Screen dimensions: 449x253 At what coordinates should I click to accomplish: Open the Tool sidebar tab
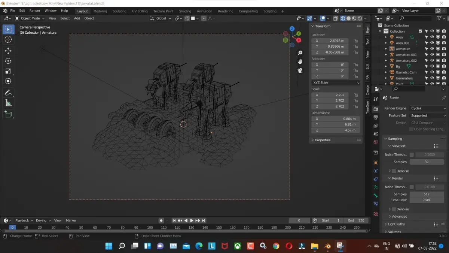(367, 41)
